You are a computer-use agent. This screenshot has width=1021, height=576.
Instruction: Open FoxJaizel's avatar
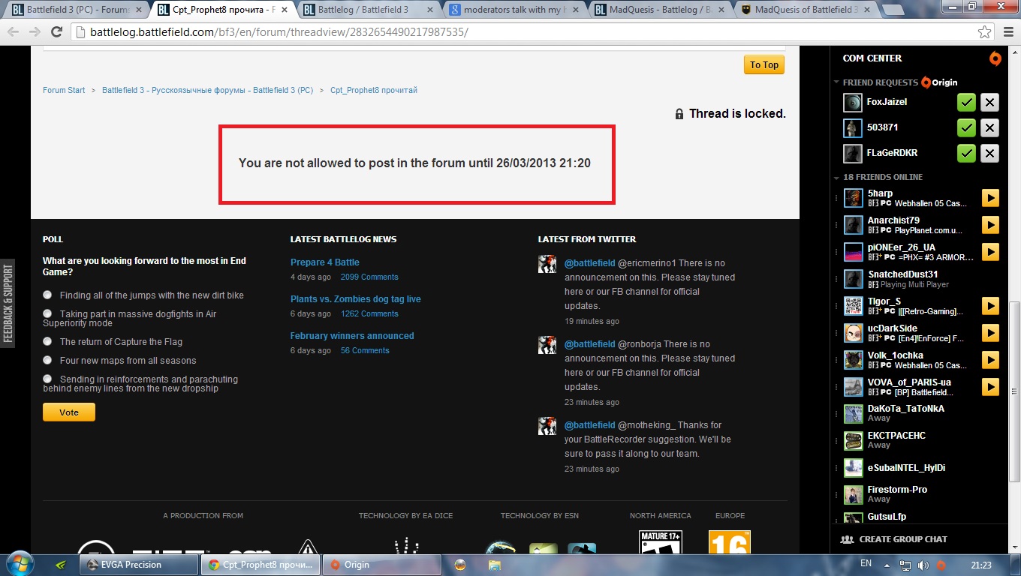tap(852, 103)
